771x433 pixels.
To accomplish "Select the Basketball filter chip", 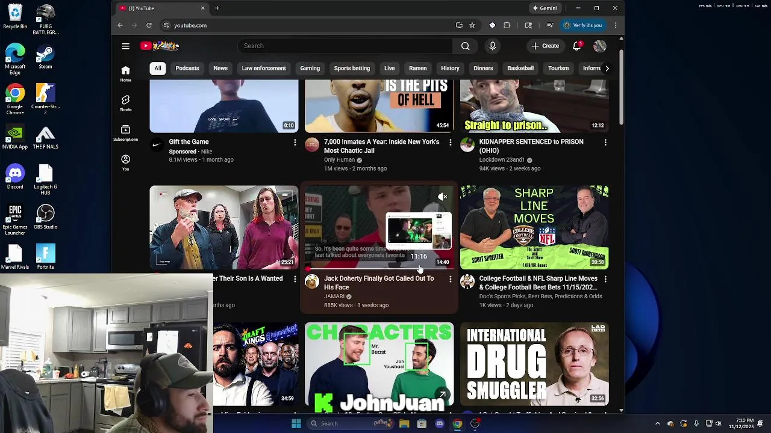I will click(520, 69).
